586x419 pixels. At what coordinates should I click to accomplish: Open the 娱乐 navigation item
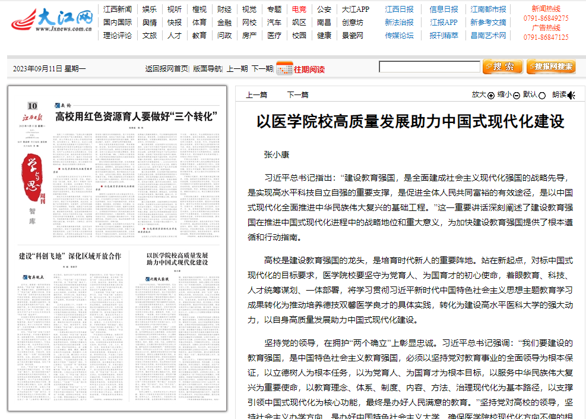tap(150, 10)
